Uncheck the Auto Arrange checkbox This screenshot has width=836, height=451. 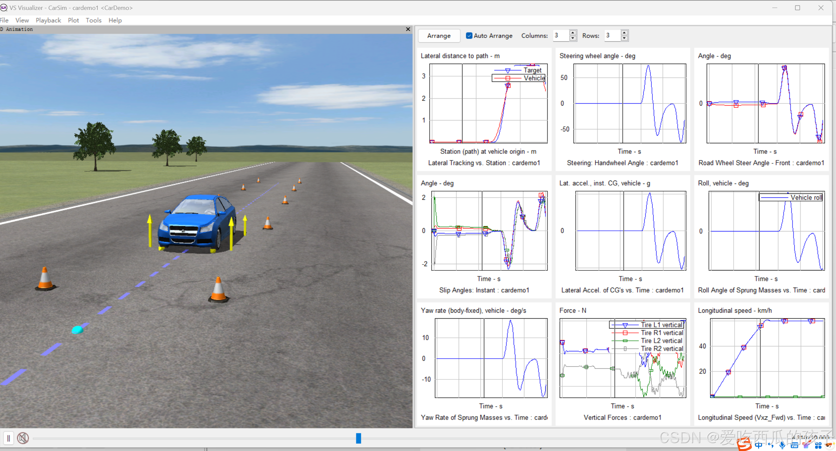click(x=469, y=36)
